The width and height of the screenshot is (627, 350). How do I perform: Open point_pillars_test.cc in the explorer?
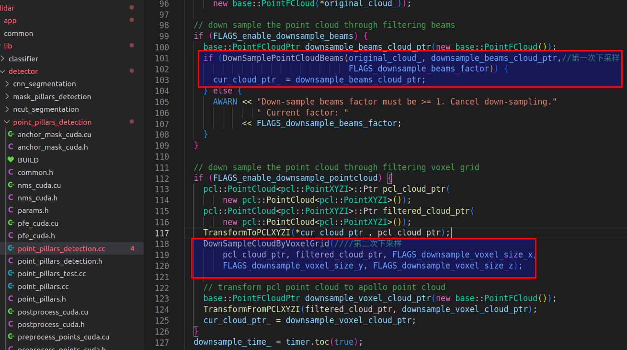[52, 274]
